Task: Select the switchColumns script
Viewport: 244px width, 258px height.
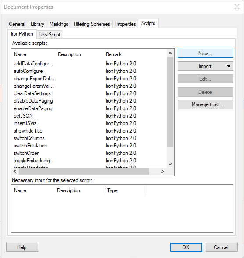Action: [x=29, y=138]
